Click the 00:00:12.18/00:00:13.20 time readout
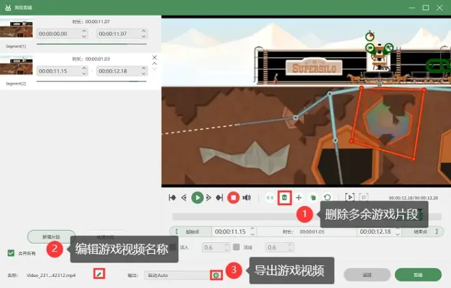Image resolution: width=451 pixels, height=288 pixels. (x=413, y=198)
